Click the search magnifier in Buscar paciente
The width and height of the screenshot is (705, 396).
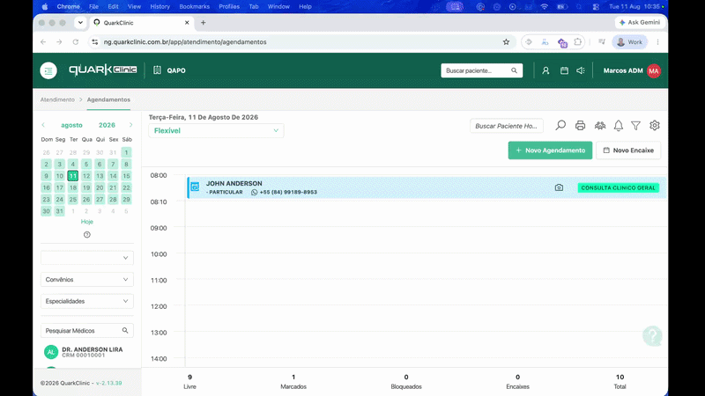click(514, 70)
